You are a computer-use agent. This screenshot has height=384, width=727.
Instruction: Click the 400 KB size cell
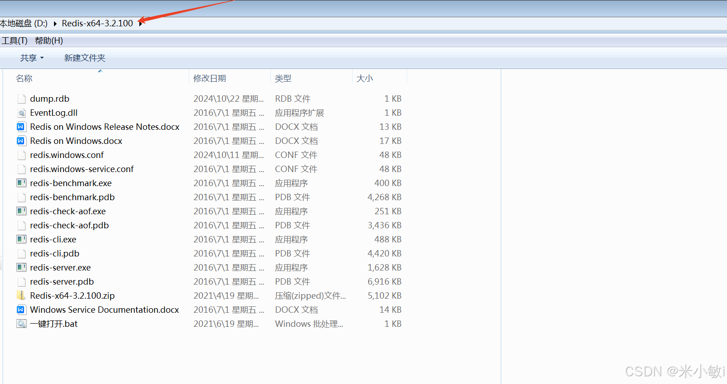(388, 183)
